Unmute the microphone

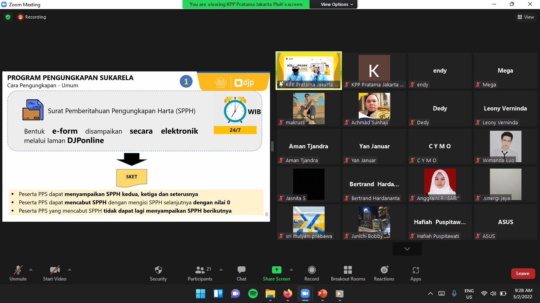pos(18,273)
